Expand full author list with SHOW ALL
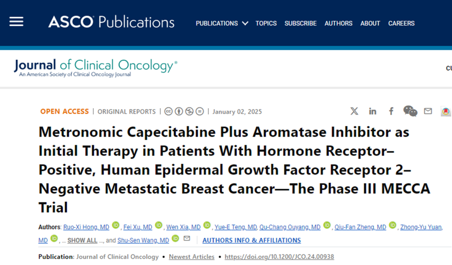 pos(82,240)
